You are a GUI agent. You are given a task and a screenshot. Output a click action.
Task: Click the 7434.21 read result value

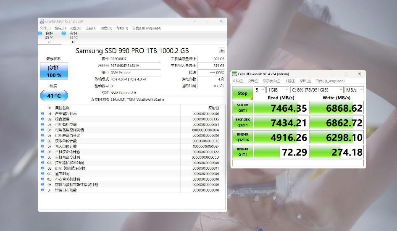(x=289, y=123)
